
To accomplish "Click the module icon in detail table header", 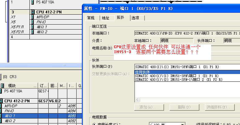I will coord(2,86).
